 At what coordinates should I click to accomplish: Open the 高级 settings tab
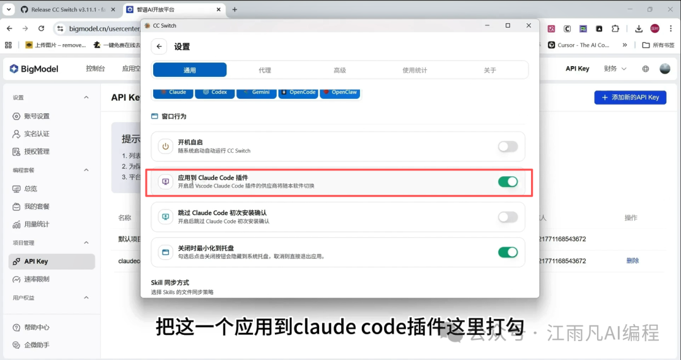click(340, 70)
